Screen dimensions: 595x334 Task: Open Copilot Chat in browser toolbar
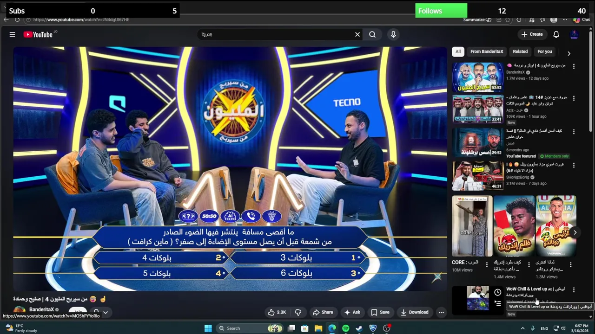pyautogui.click(x=582, y=19)
